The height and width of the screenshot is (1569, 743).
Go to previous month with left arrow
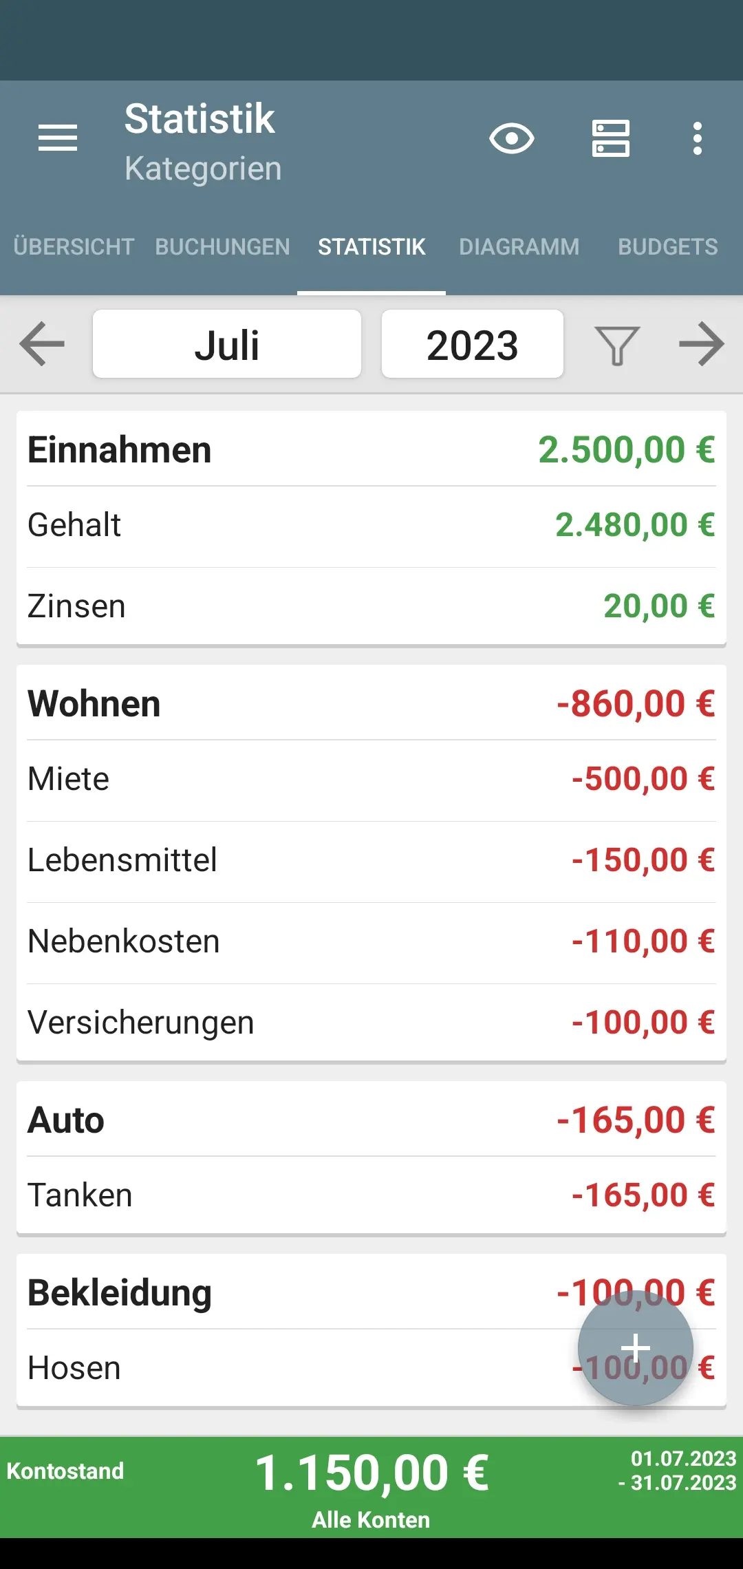point(43,344)
